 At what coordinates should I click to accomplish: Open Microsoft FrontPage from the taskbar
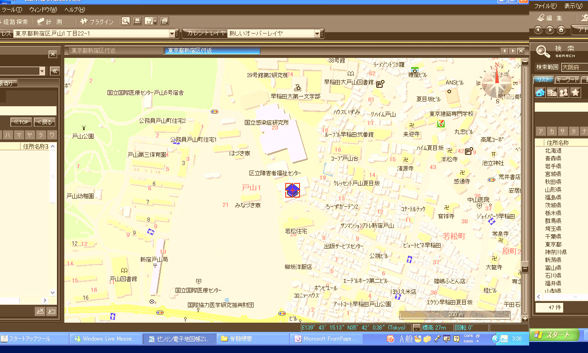[327, 339]
